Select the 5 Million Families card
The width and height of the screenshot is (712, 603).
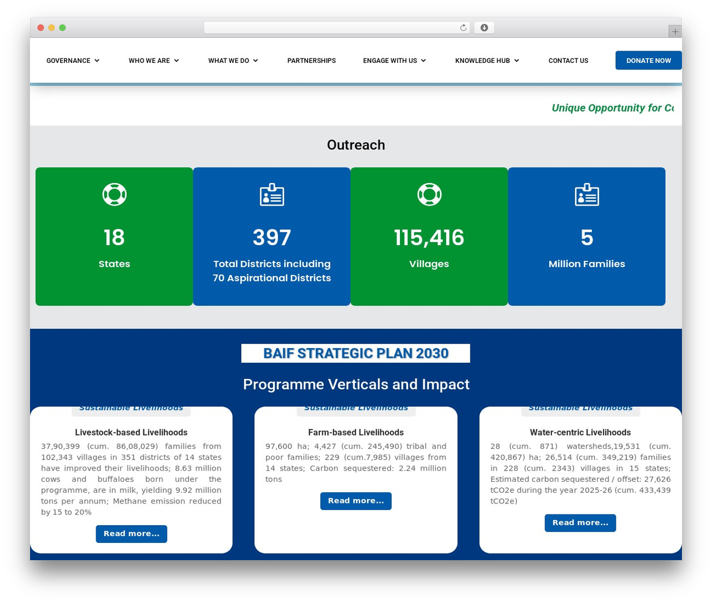click(587, 236)
